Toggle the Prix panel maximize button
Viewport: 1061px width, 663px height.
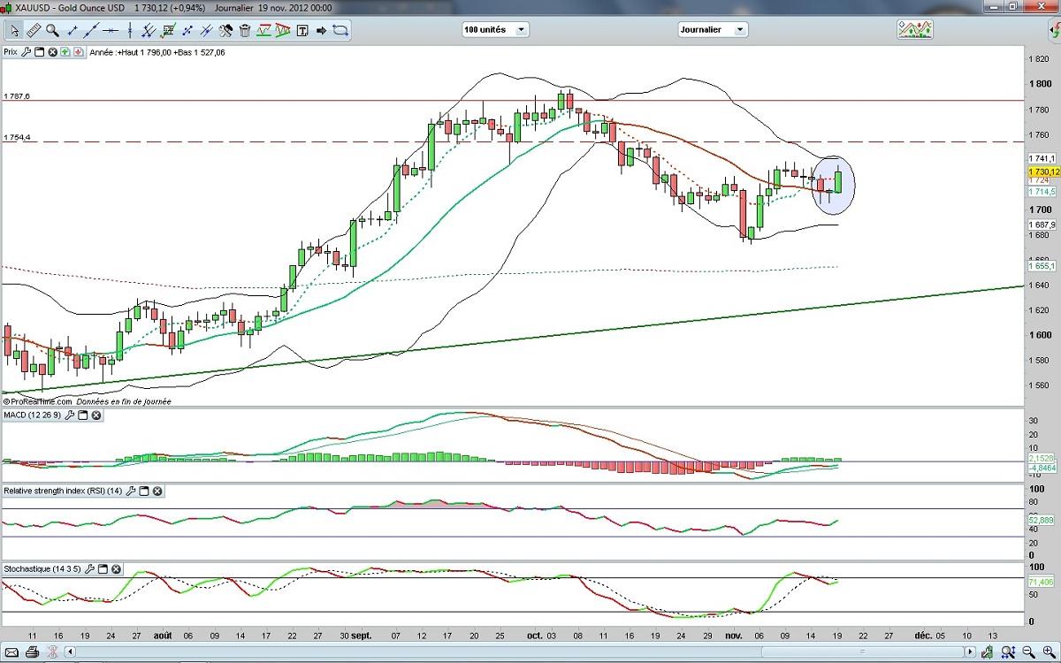tap(40, 52)
